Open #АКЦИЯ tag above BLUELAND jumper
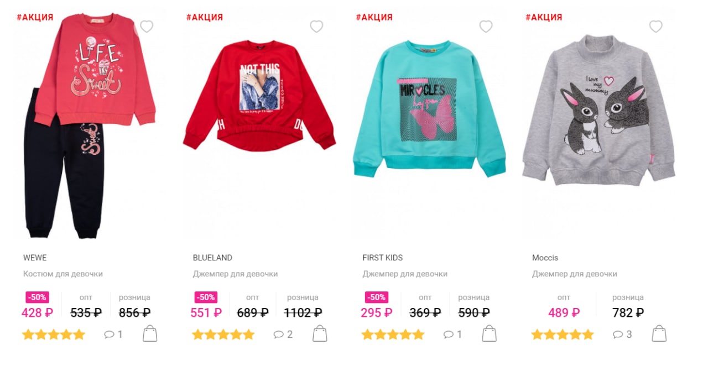This screenshot has height=371, width=708. click(x=205, y=17)
